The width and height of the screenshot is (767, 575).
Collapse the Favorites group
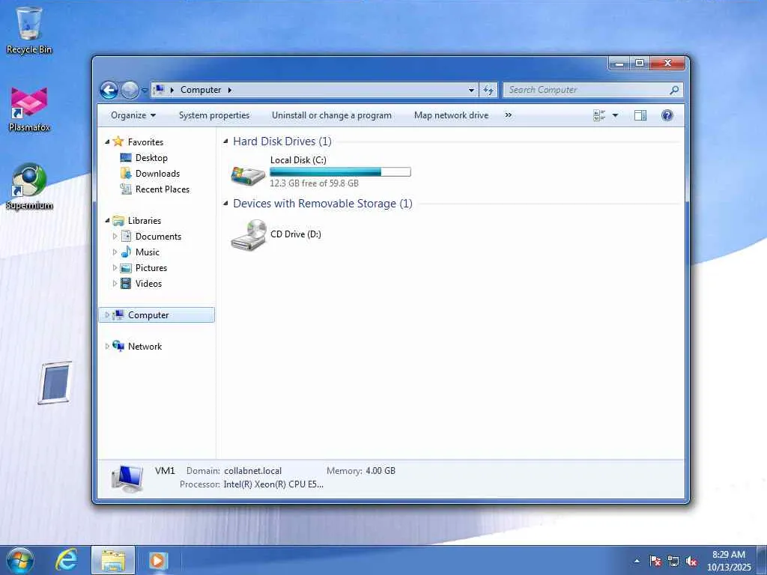pyautogui.click(x=107, y=142)
